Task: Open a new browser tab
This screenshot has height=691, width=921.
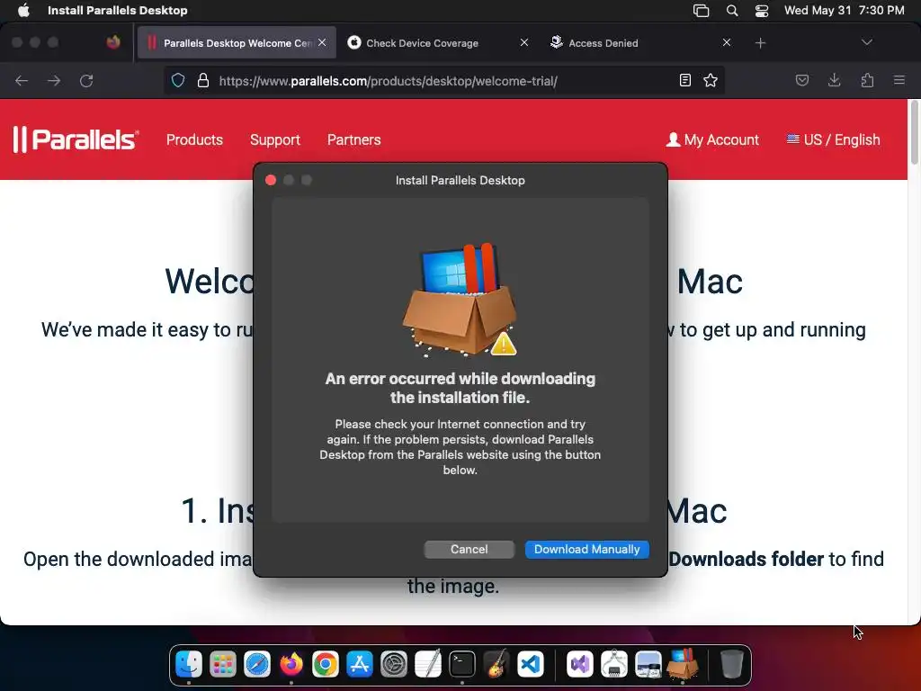Action: click(760, 43)
